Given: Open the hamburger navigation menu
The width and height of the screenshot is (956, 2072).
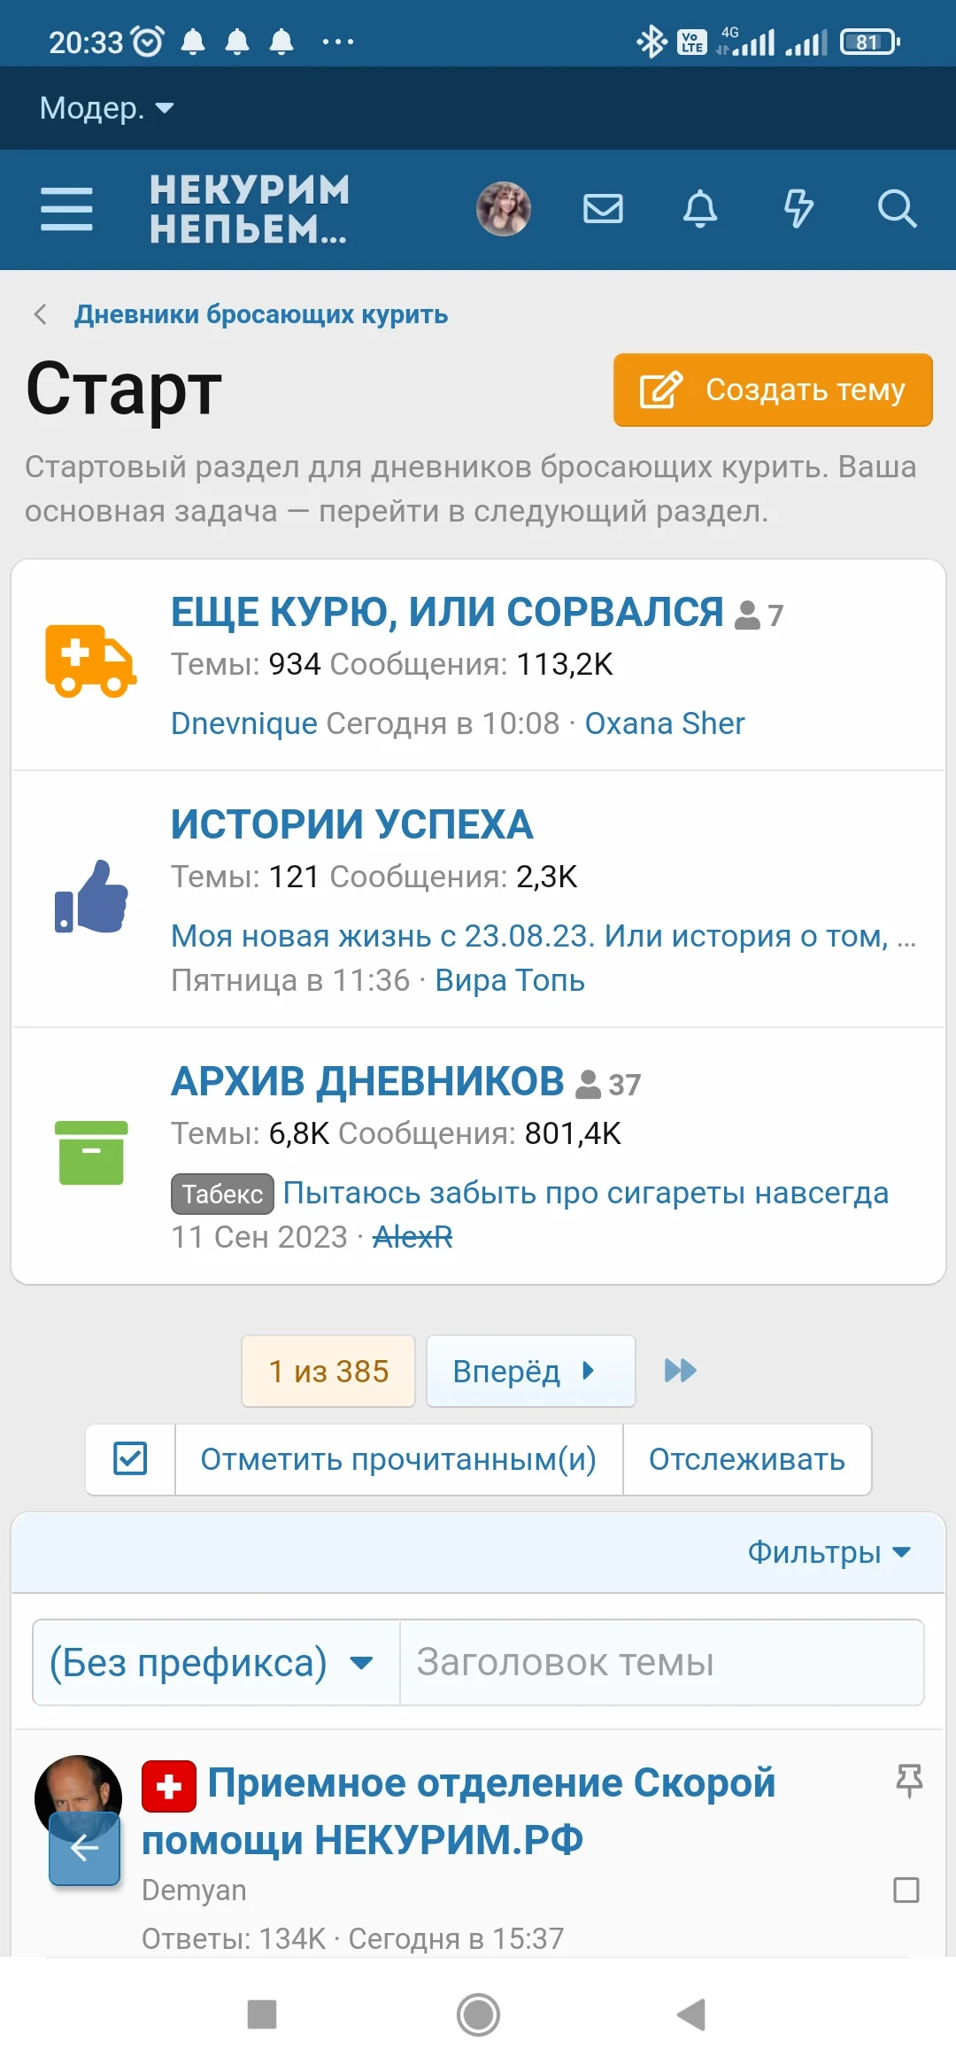Looking at the screenshot, I should click(66, 209).
